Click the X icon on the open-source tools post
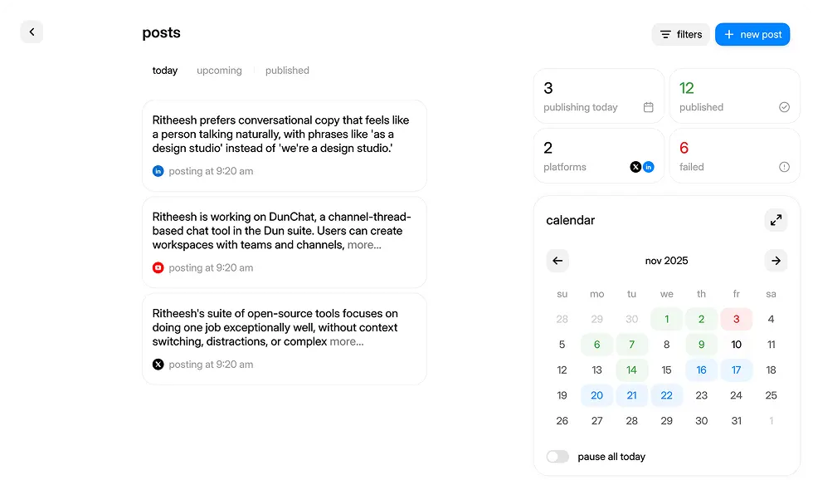The image size is (813, 480). pyautogui.click(x=158, y=364)
